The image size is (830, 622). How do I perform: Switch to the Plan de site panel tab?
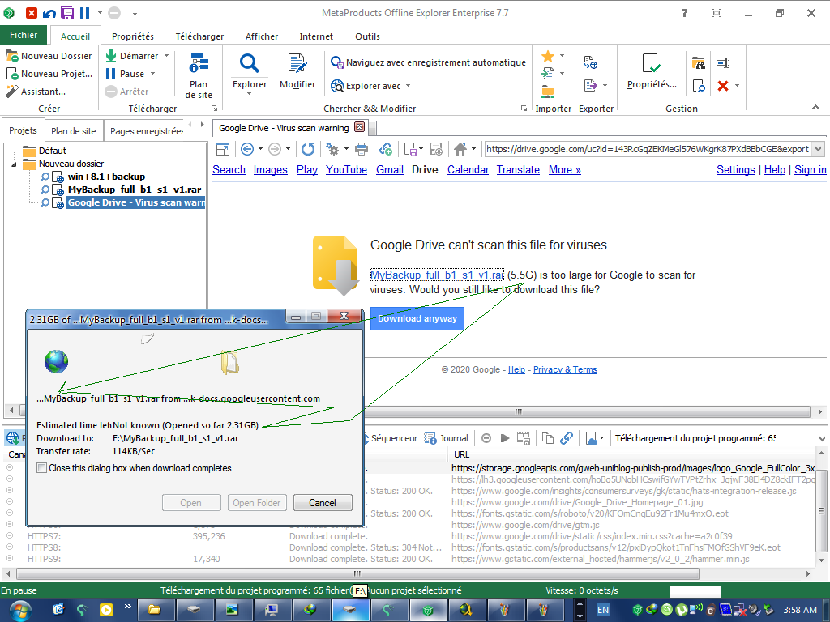74,131
